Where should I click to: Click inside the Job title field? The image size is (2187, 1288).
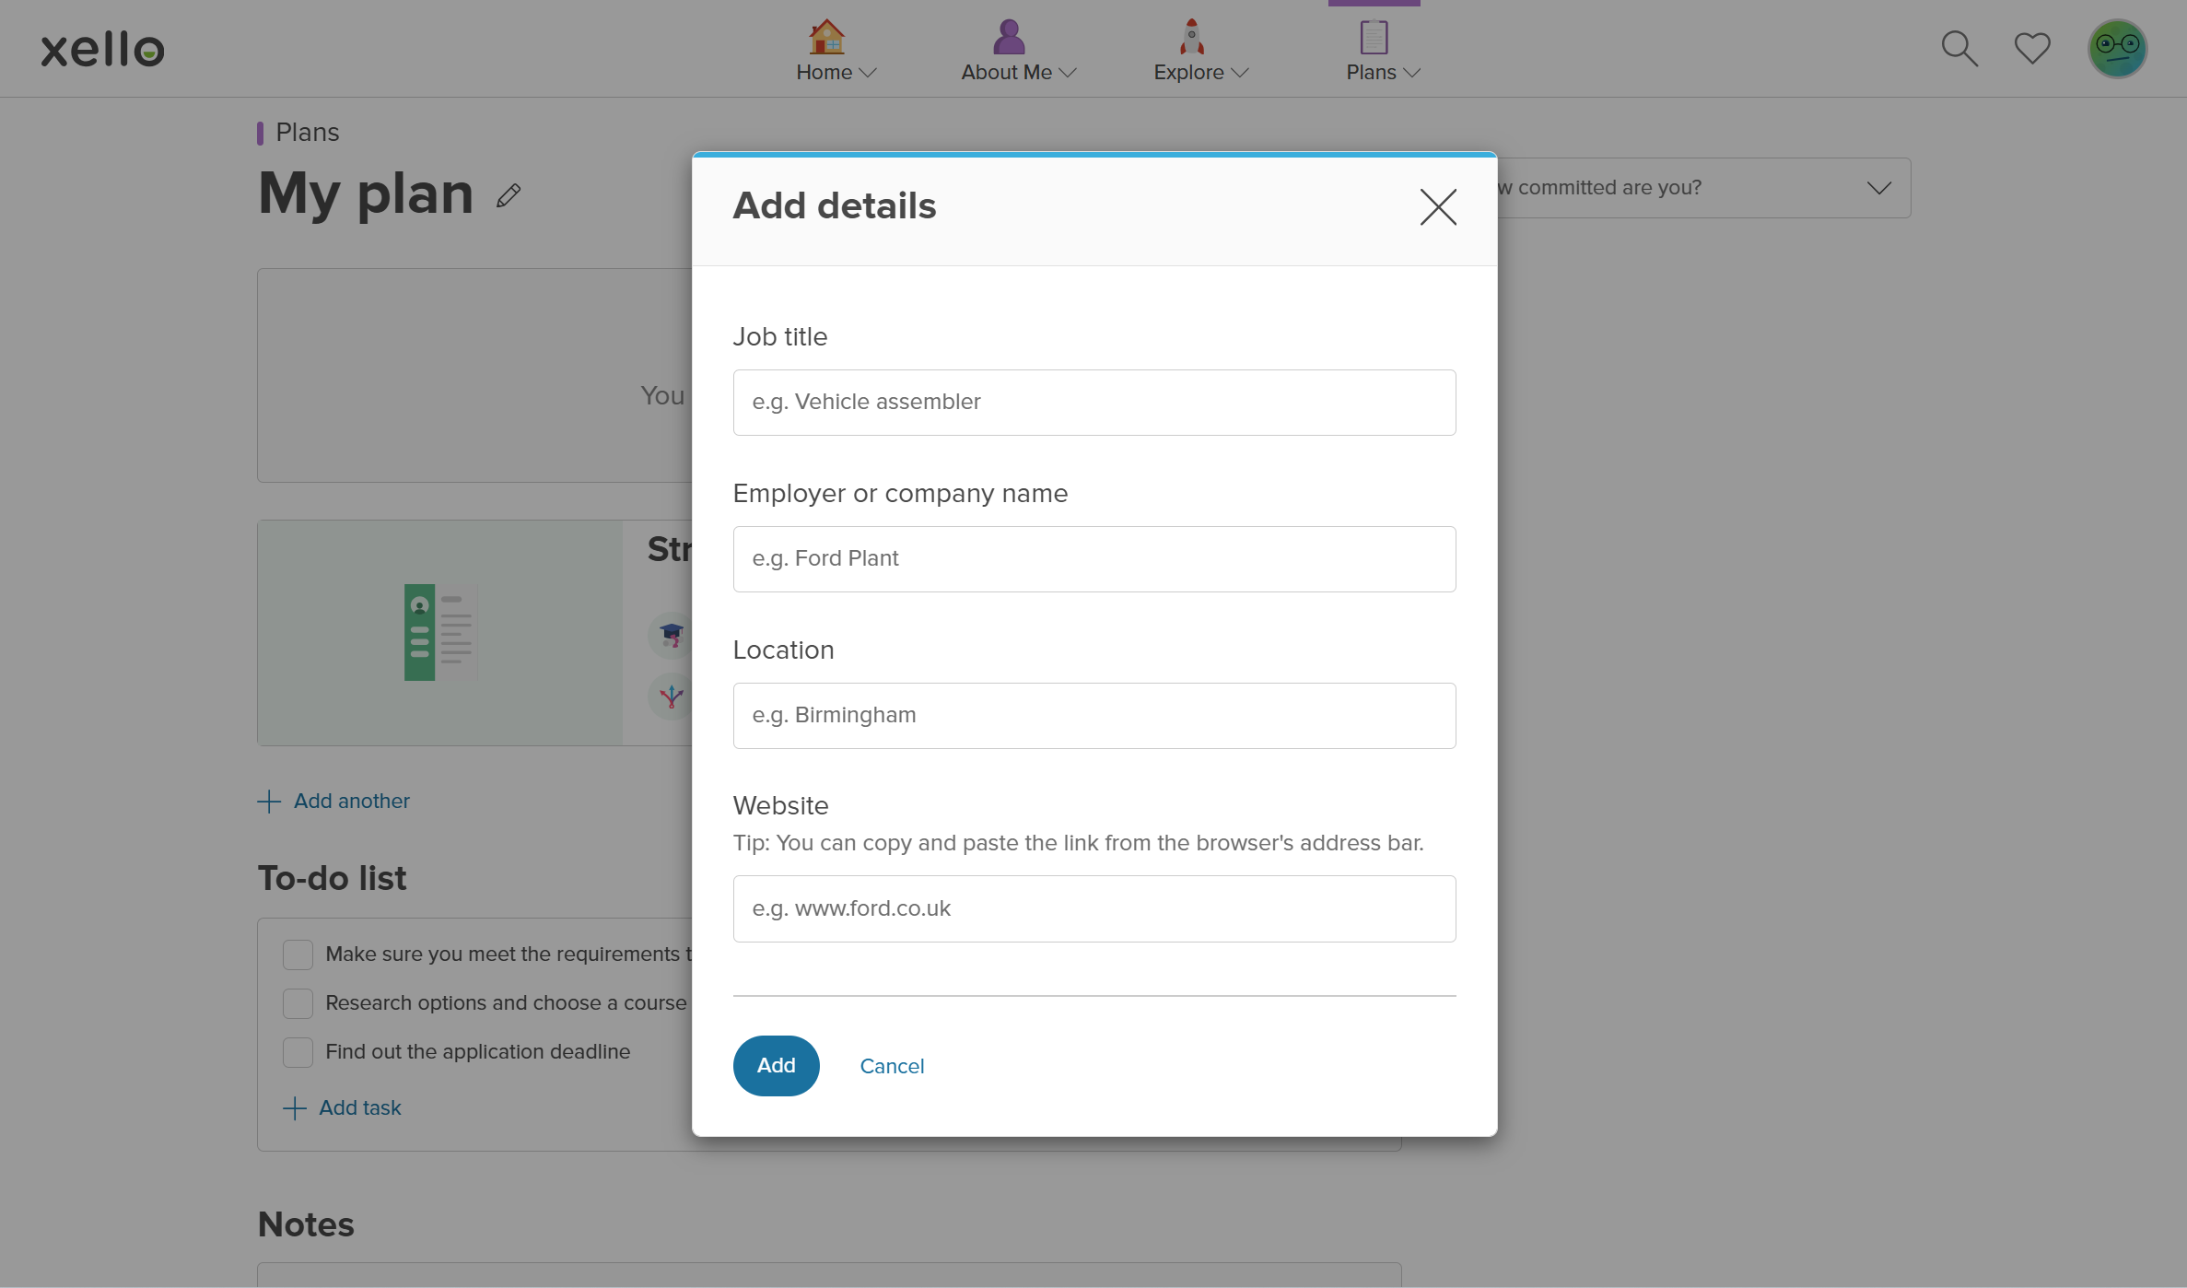point(1093,403)
